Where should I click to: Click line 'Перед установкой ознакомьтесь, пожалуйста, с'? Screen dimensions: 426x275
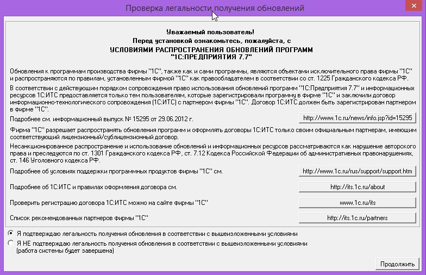(212, 41)
